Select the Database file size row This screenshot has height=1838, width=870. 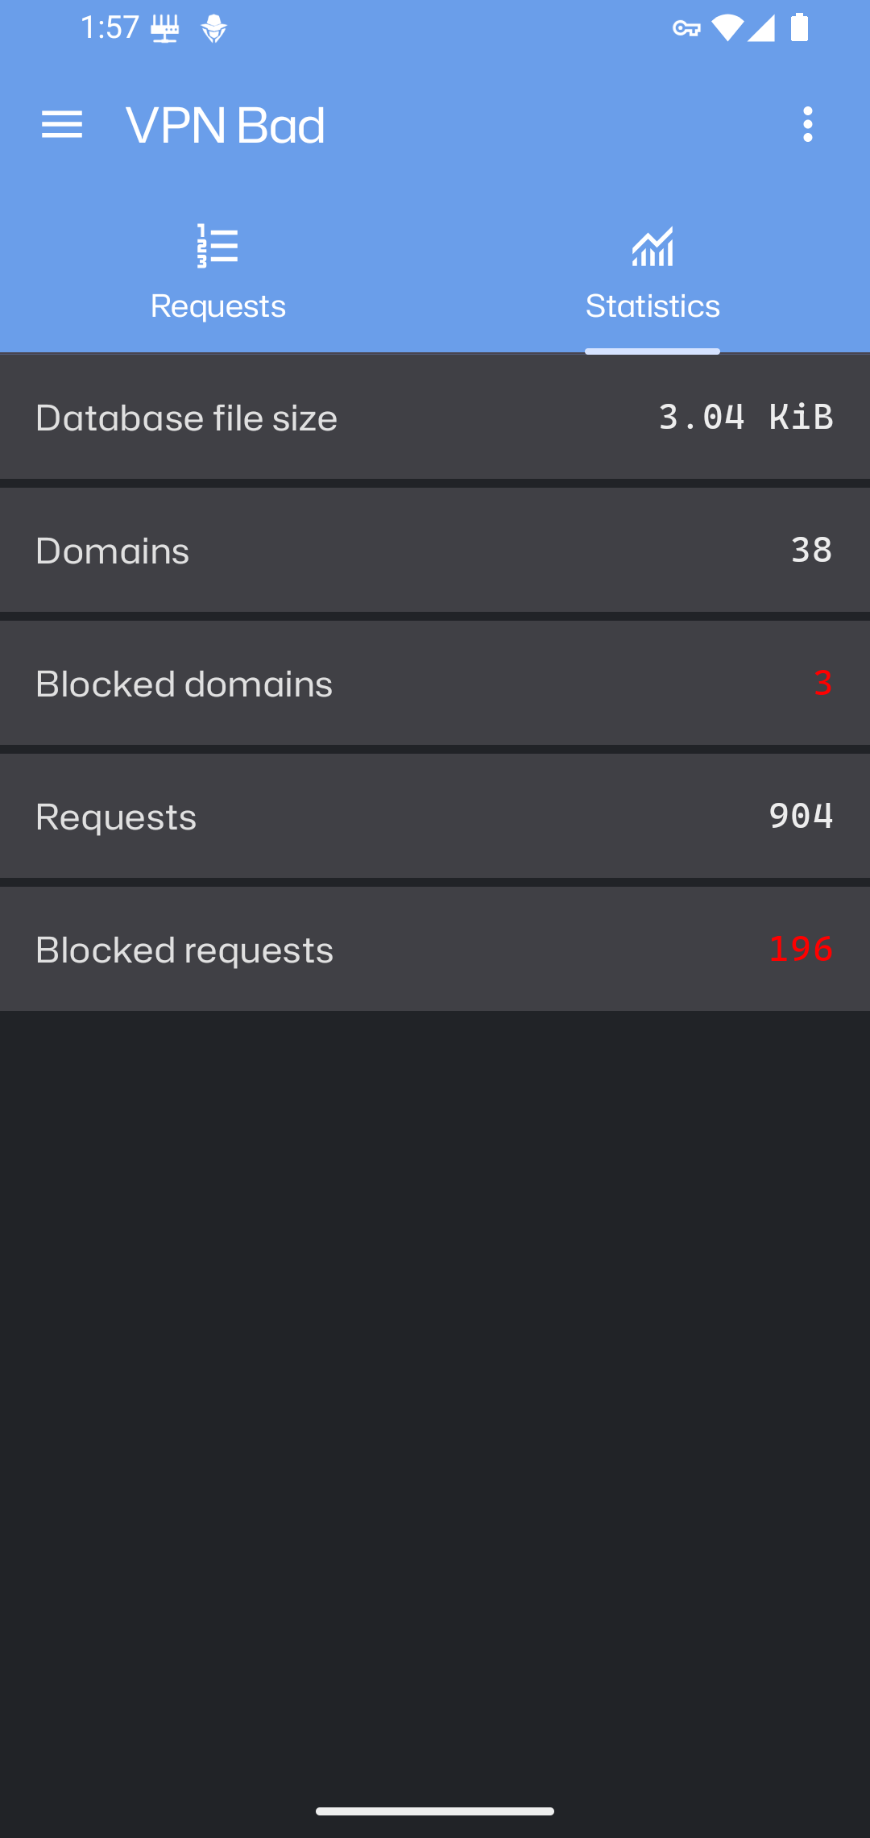(x=435, y=417)
